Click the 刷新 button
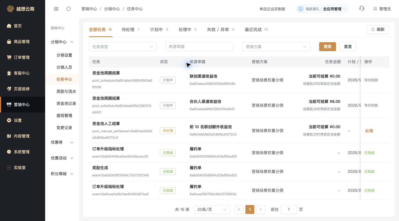Viewport: 399px width, 221px height. [x=378, y=30]
